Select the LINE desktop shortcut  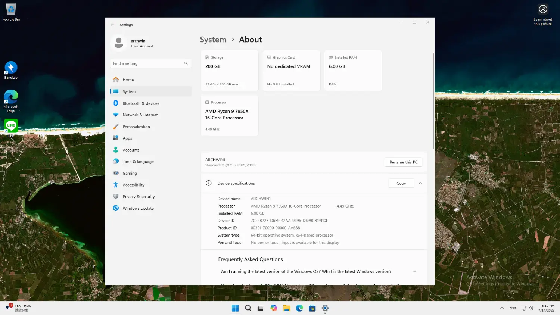pyautogui.click(x=11, y=128)
